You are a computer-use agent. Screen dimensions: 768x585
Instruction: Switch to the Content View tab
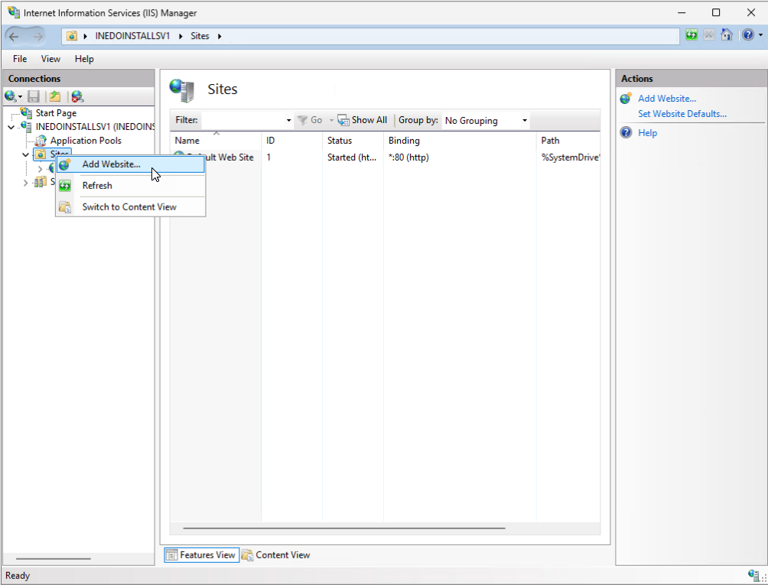coord(276,555)
